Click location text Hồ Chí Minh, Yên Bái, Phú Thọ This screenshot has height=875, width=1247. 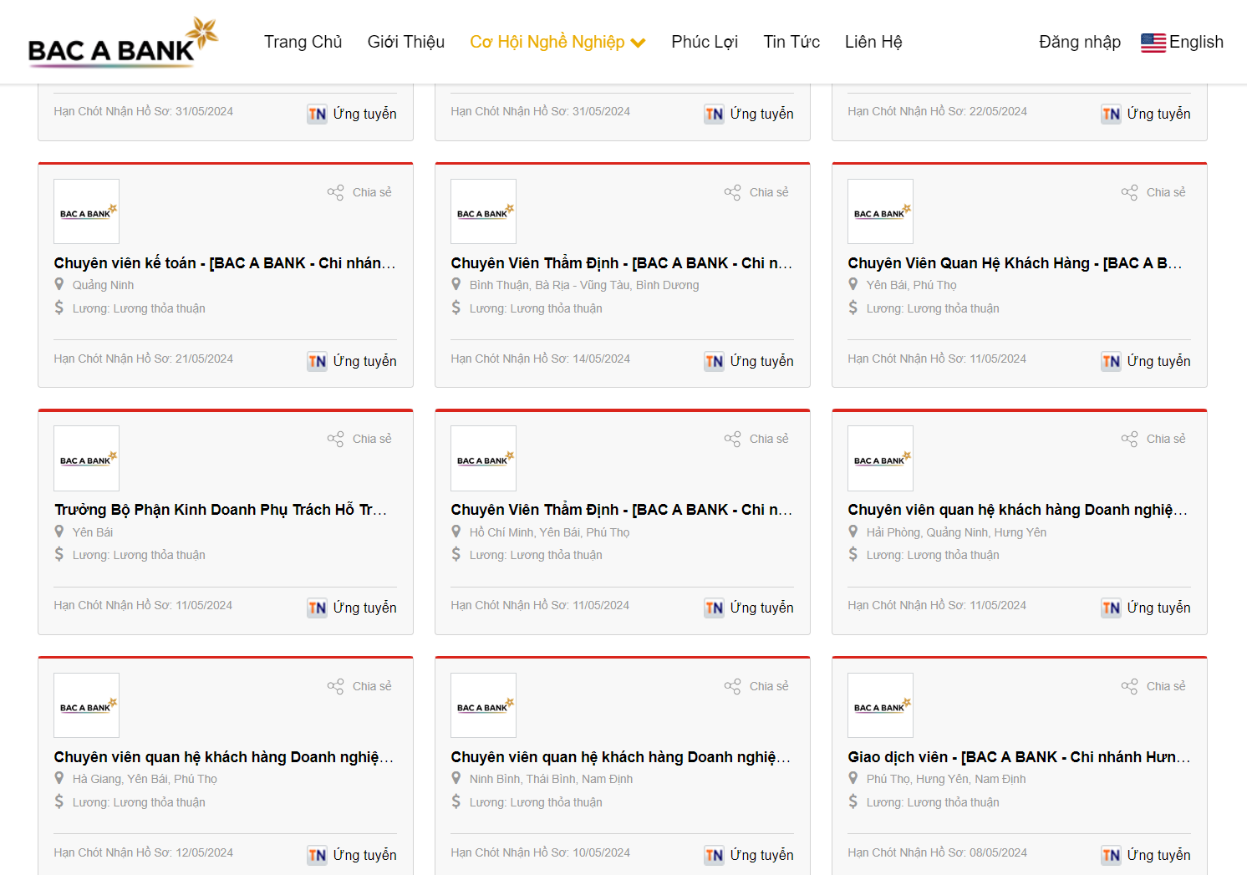pos(549,532)
